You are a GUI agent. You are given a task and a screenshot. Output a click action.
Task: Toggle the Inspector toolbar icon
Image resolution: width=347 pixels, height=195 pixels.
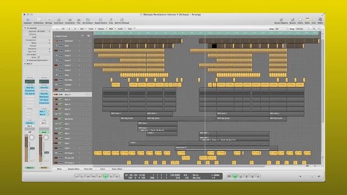28,20
